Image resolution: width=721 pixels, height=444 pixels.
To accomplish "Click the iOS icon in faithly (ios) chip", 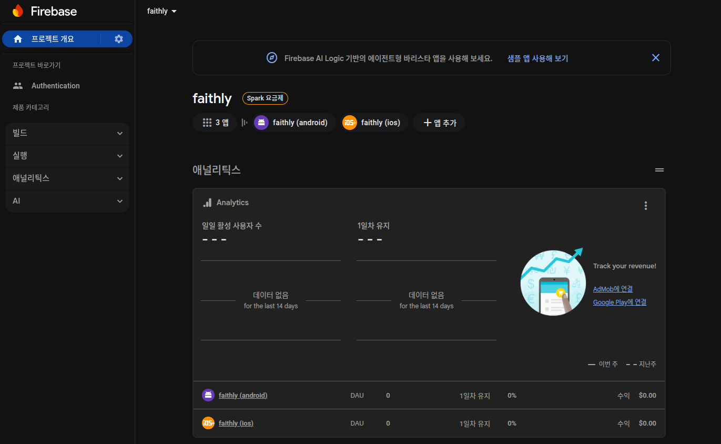I will coord(350,123).
